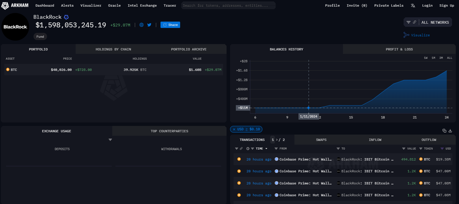459x204 pixels.
Task: Click the chain link icon in transactions header
Action: click(241, 149)
